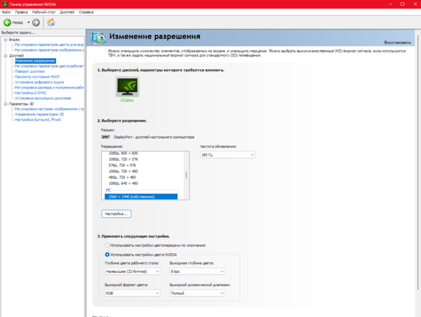Click the NVIDIA app icon in title bar
The image size is (421, 317).
click(x=5, y=4)
